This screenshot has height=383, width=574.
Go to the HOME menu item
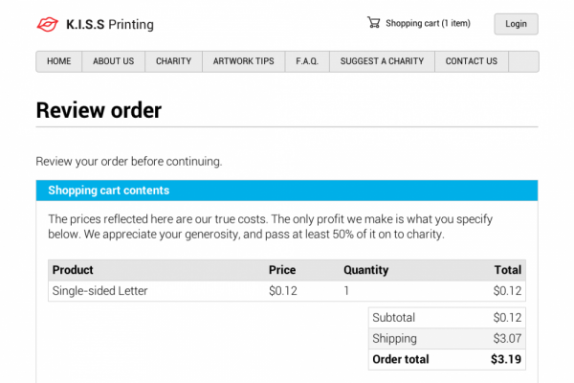[59, 61]
